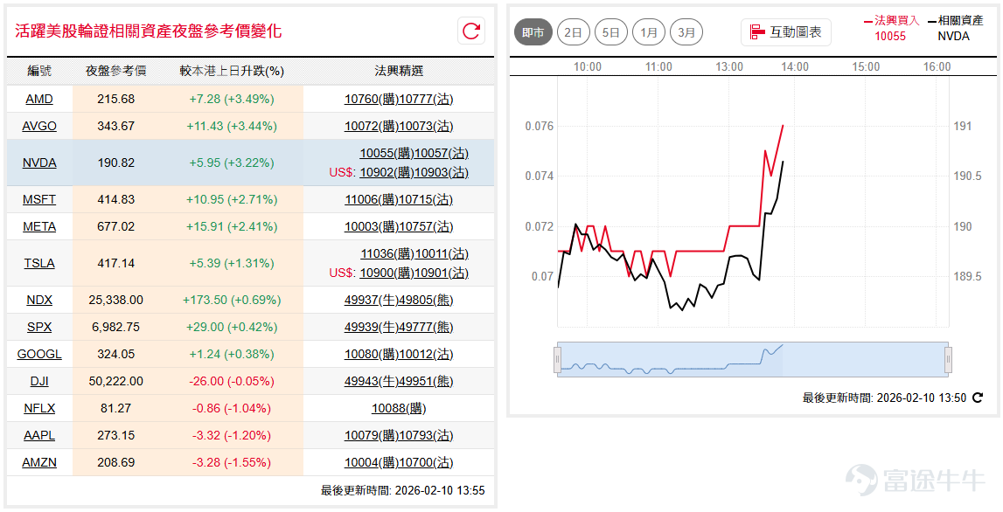Screen dimensions: 1003x512
Task: Click the TSLA ticker link
Action: pos(39,263)
